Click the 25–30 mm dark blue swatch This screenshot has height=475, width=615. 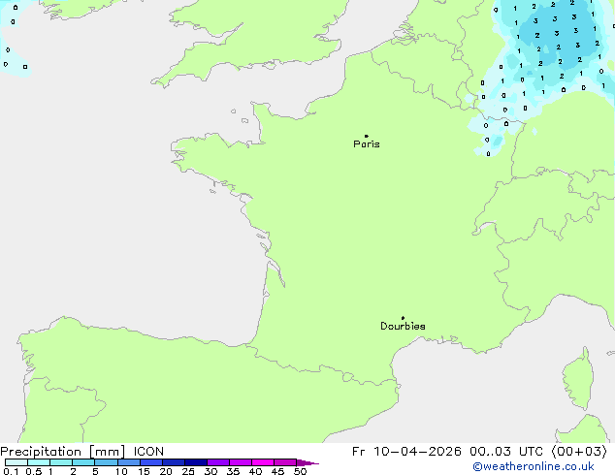[196, 462]
